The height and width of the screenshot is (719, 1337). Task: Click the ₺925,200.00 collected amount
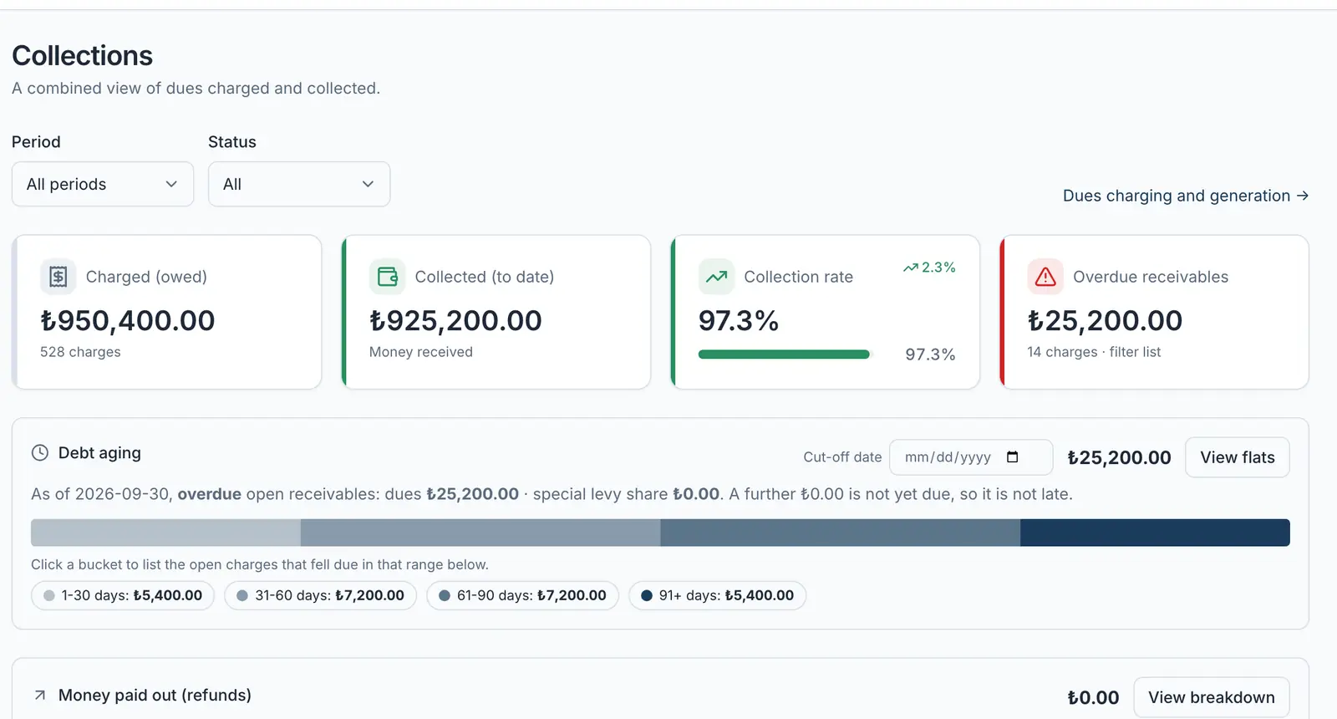(x=455, y=320)
